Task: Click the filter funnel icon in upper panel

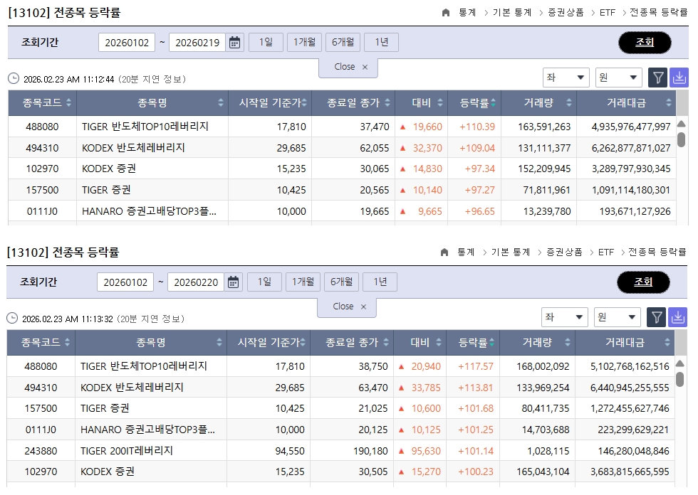Action: click(x=657, y=78)
